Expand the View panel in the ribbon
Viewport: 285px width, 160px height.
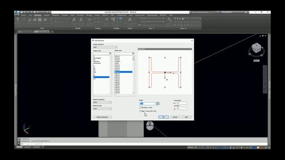[x=151, y=28]
